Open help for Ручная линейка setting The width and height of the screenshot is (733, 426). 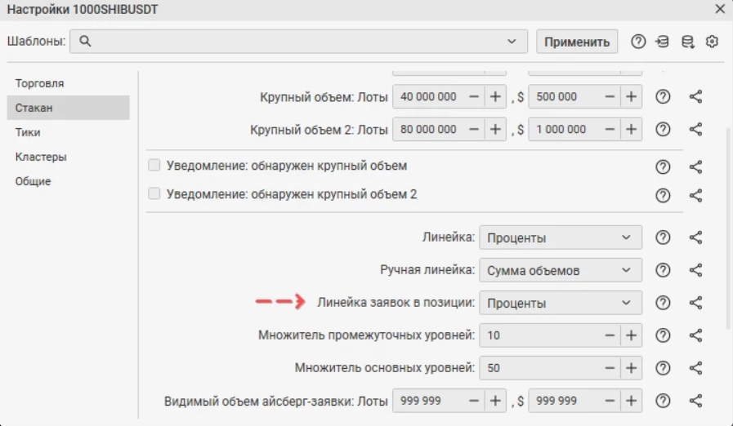point(663,270)
